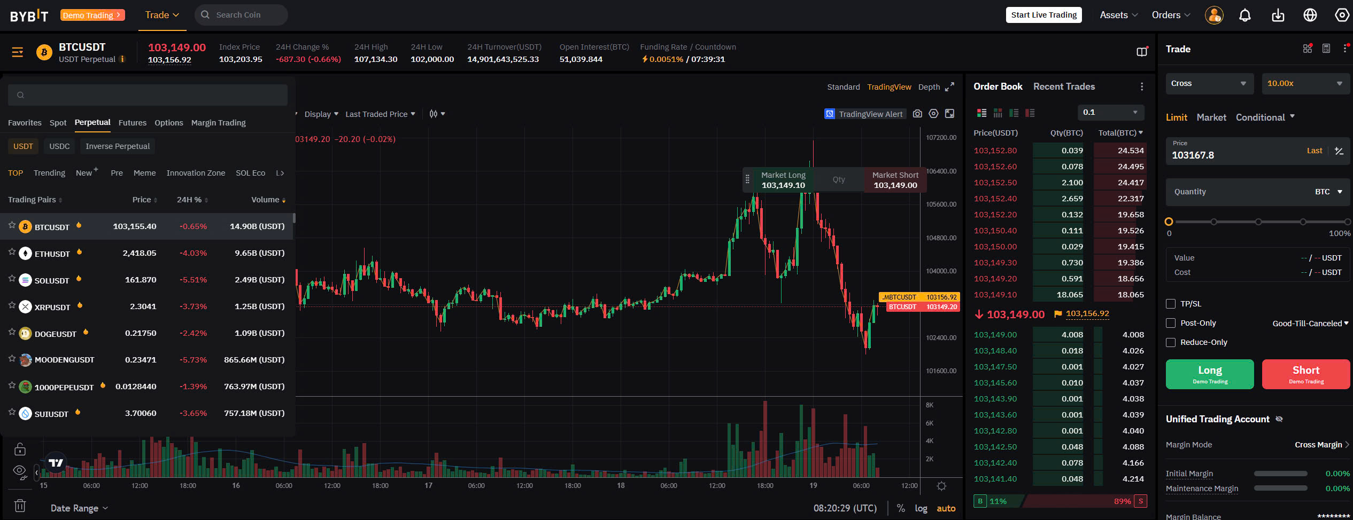
Task: Change quantity unit BTC dropdown
Action: tap(1328, 192)
